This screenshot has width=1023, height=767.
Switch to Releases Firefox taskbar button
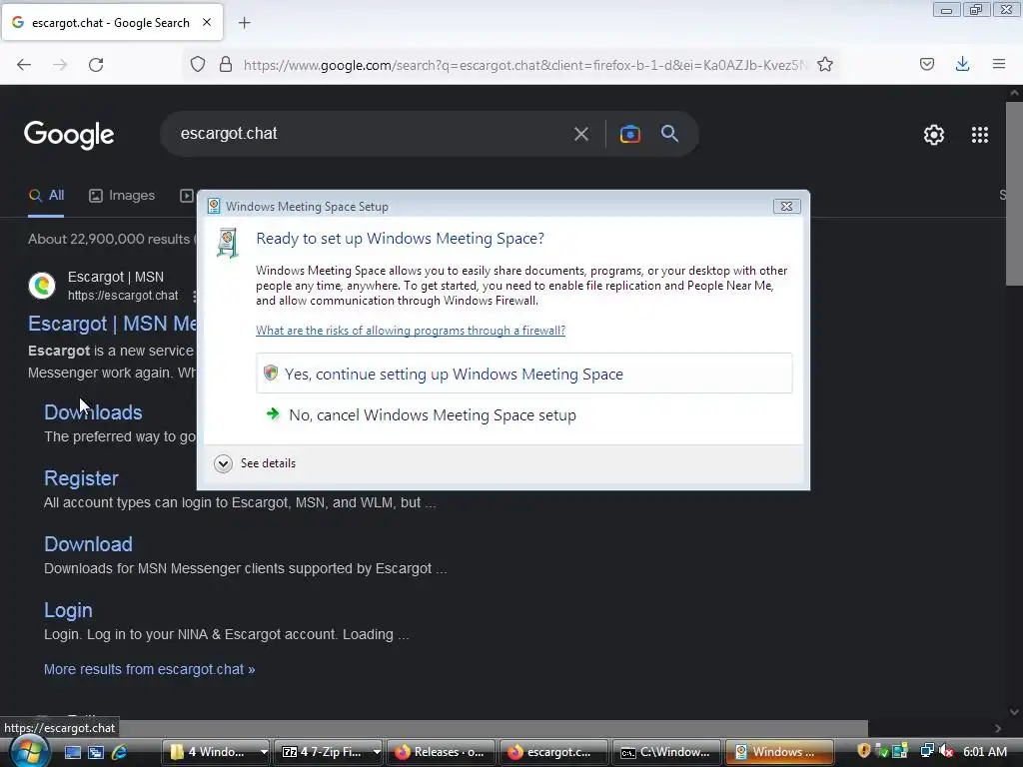441,752
